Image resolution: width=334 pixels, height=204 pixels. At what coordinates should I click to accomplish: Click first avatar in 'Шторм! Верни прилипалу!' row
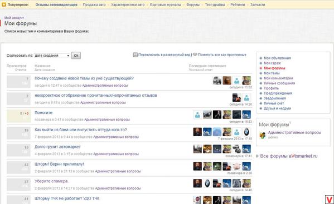coord(197,166)
